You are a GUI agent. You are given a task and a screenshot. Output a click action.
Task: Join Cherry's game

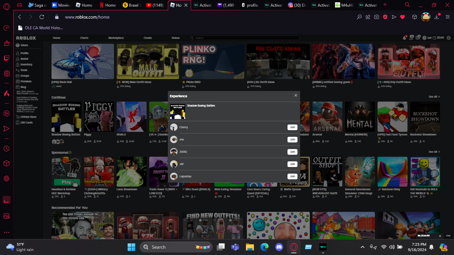(292, 127)
